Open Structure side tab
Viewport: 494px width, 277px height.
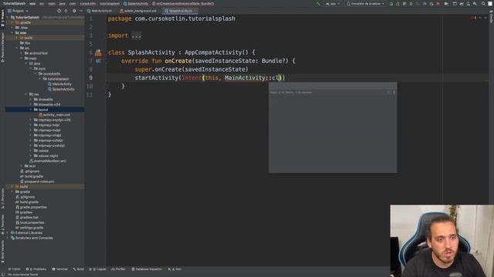click(2, 199)
